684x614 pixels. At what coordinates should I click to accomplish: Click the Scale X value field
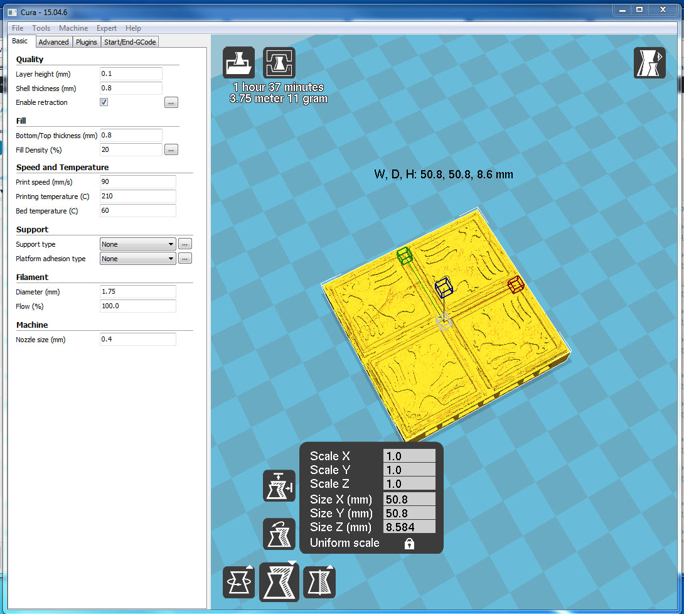409,456
